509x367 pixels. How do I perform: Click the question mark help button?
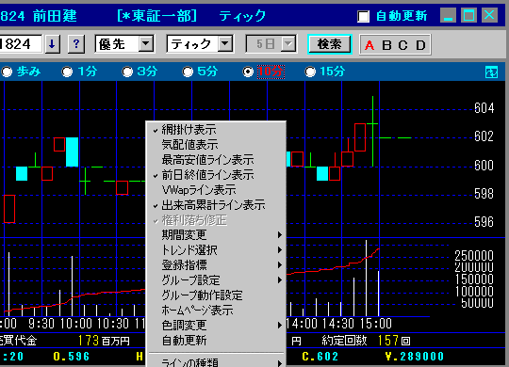coord(76,44)
